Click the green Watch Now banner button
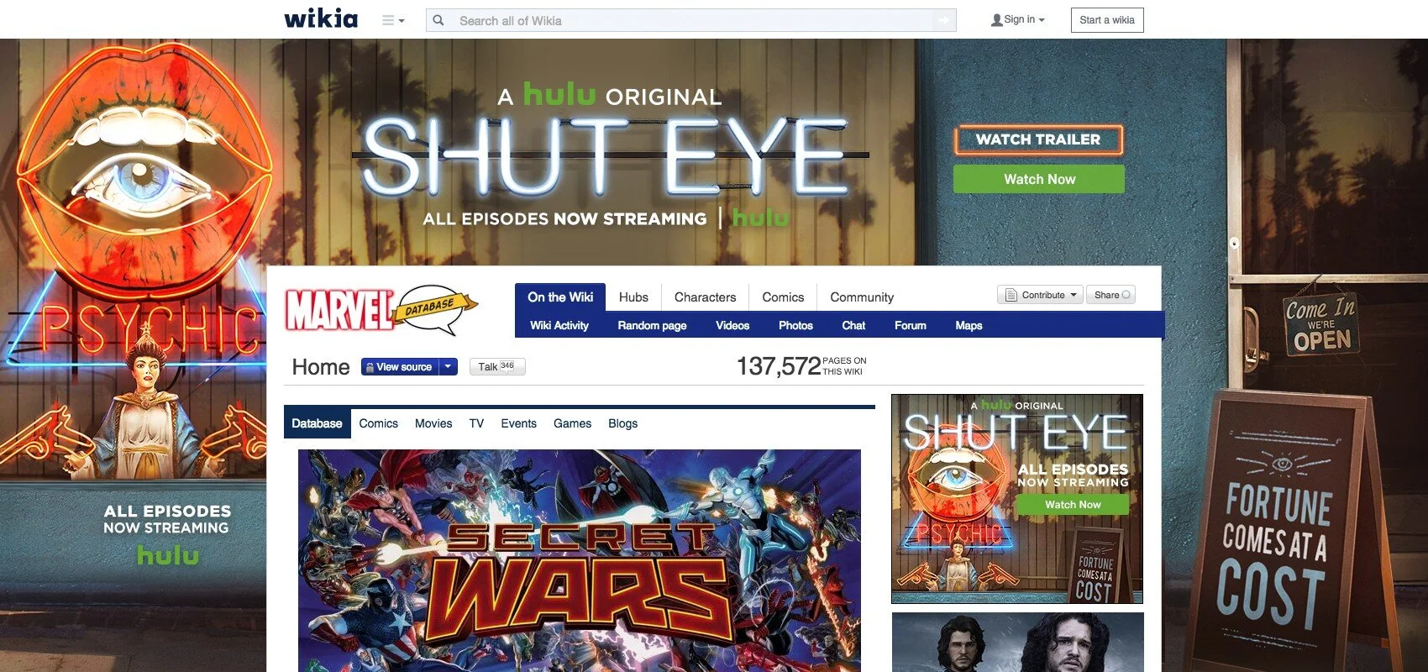 tap(1039, 179)
